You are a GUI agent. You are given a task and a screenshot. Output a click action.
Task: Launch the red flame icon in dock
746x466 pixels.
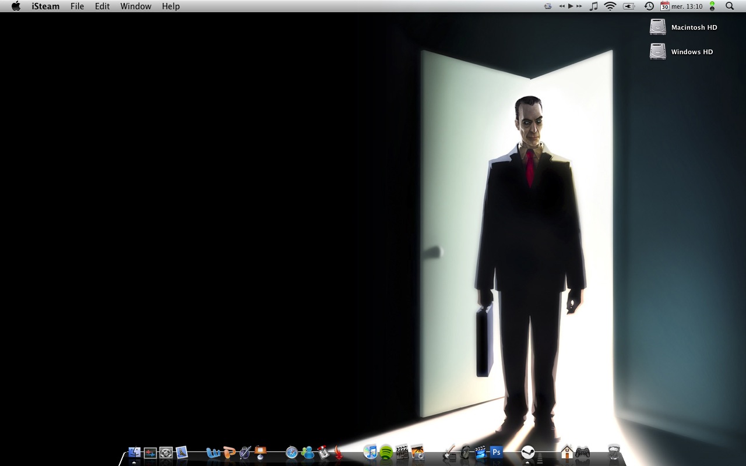(x=339, y=453)
